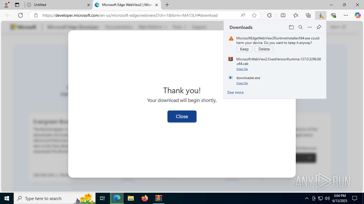The height and width of the screenshot is (204, 364).
Task: Open More options in Downloads panel
Action: coord(310,27)
